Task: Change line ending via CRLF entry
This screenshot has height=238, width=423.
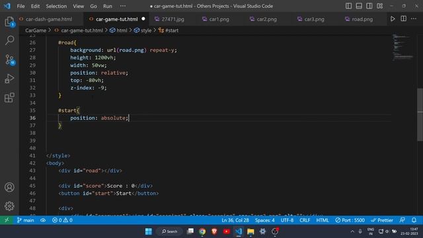Action: [x=305, y=220]
